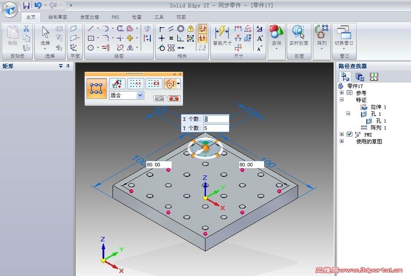The height and width of the screenshot is (276, 411).
Task: Click the Coincident Plane icon
Action: tap(73, 29)
